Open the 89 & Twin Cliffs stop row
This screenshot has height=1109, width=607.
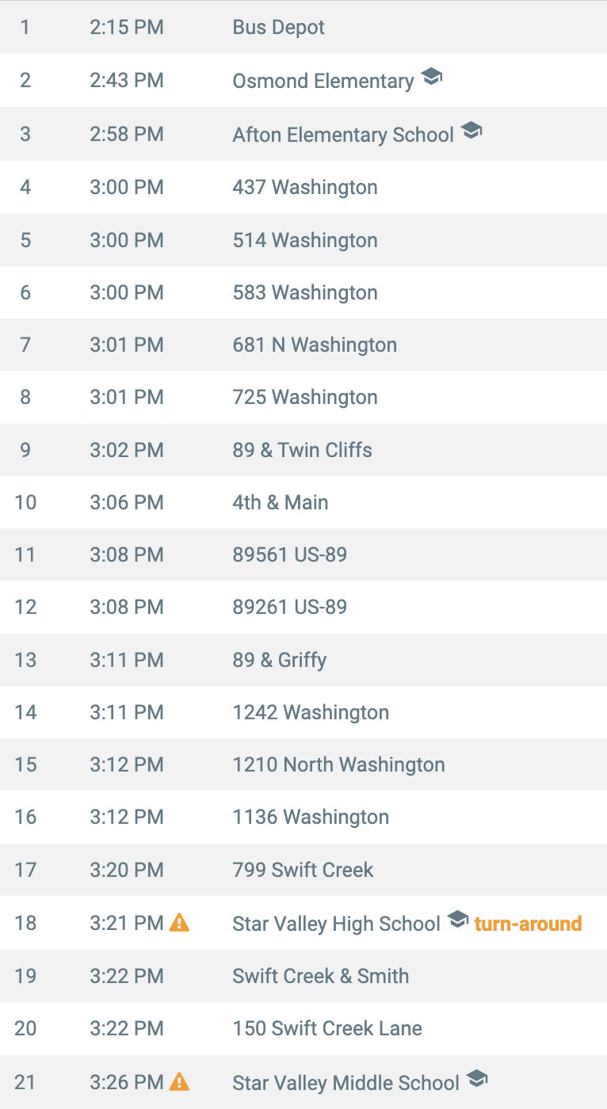303,450
